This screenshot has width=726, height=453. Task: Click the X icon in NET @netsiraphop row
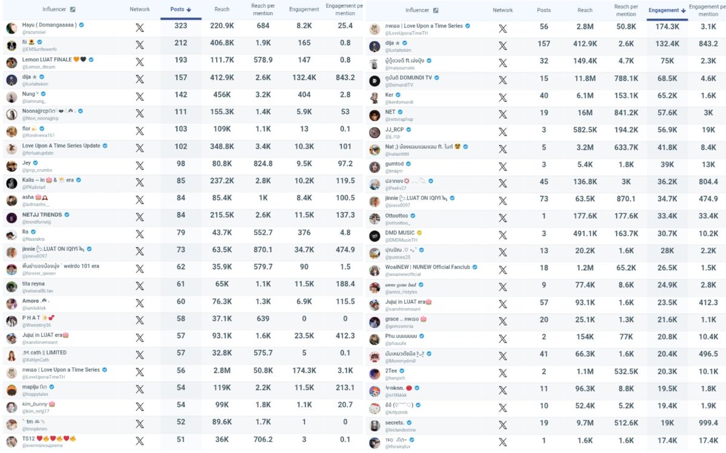click(x=503, y=115)
